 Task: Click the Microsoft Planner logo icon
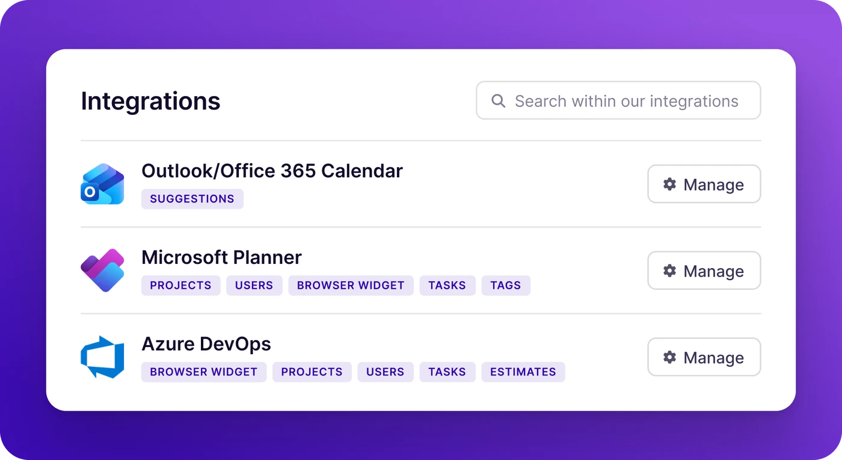coord(102,271)
